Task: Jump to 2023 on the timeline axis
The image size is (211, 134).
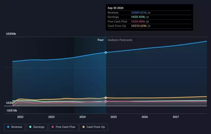Action: 51,117
